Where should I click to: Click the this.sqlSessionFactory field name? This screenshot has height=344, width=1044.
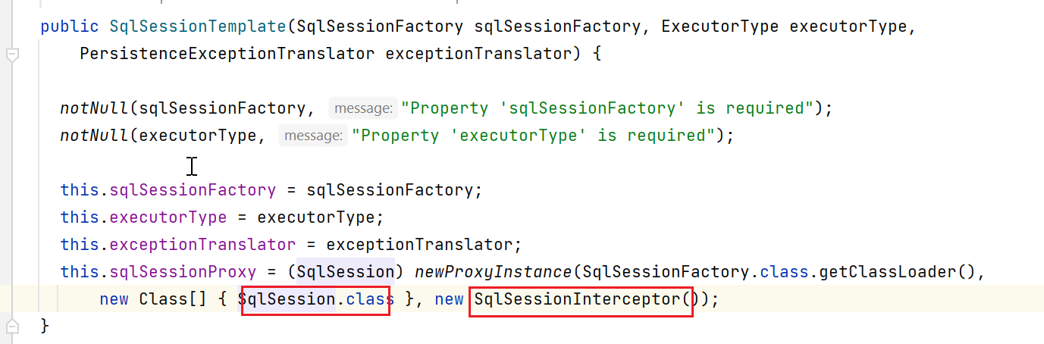(x=192, y=190)
